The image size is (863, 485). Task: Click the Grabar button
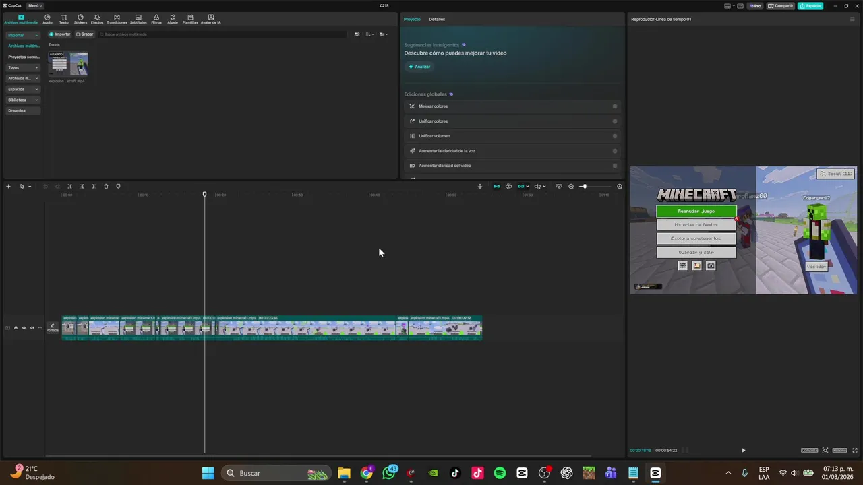click(85, 34)
